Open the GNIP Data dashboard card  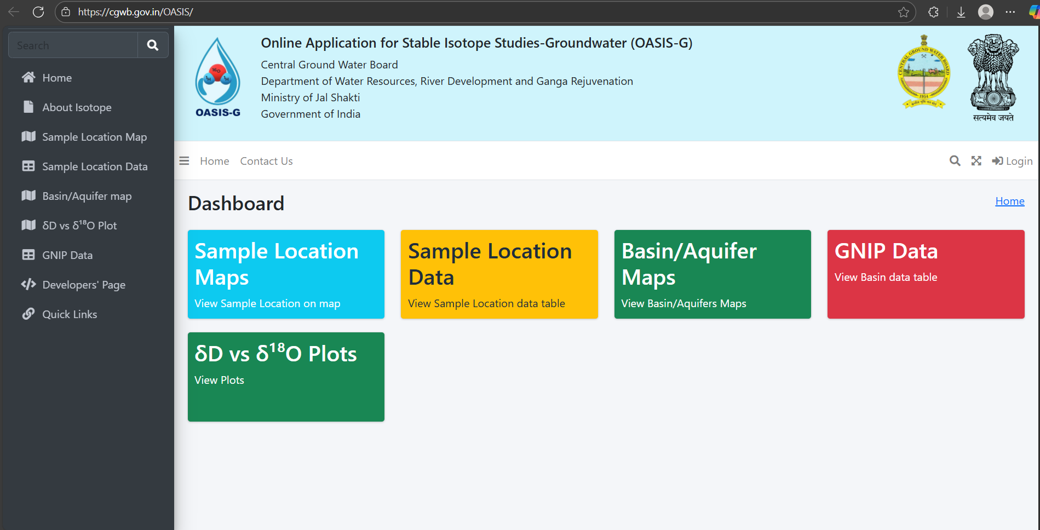[925, 274]
